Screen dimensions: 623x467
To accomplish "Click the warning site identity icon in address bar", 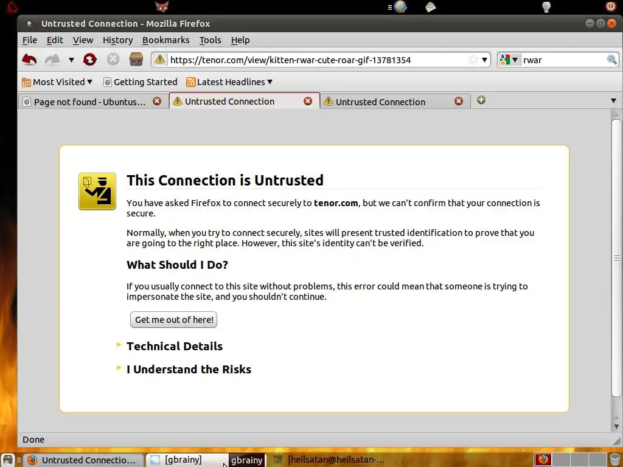I will (x=160, y=60).
